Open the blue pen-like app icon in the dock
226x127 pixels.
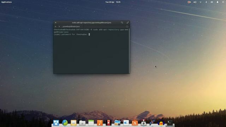pos(152,122)
